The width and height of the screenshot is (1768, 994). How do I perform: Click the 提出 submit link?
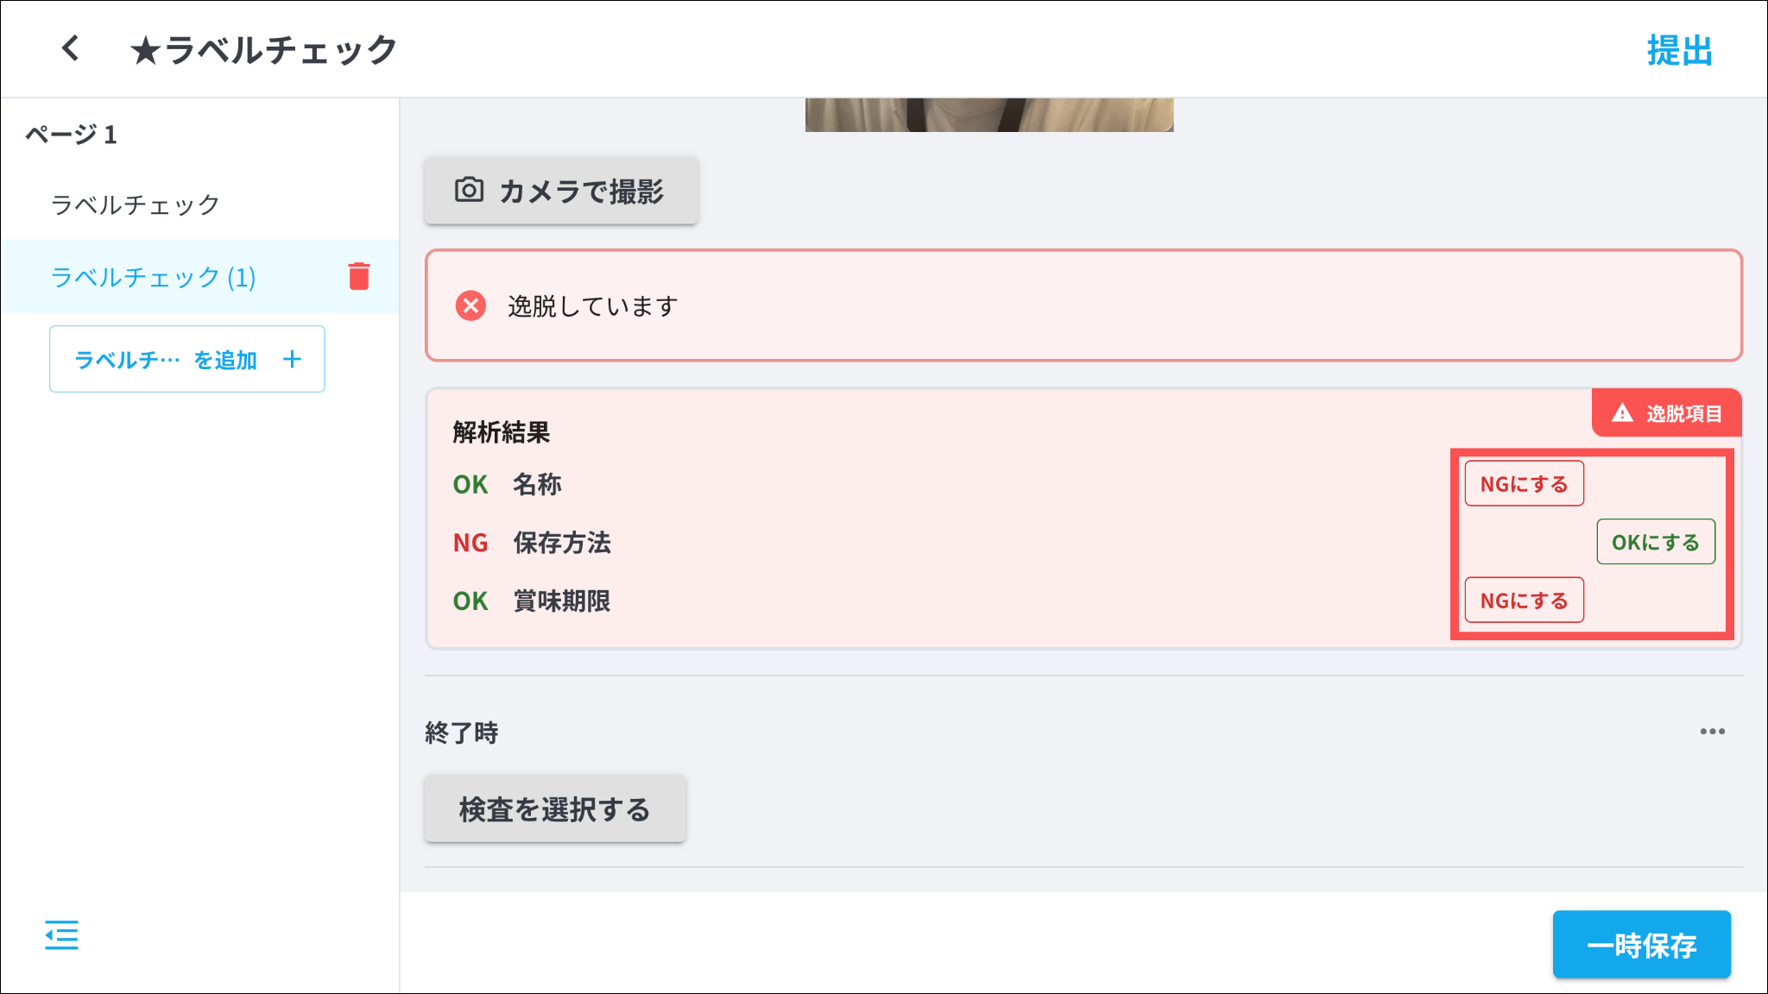tap(1679, 50)
